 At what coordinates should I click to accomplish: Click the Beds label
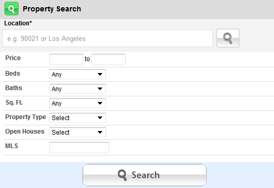tap(12, 74)
